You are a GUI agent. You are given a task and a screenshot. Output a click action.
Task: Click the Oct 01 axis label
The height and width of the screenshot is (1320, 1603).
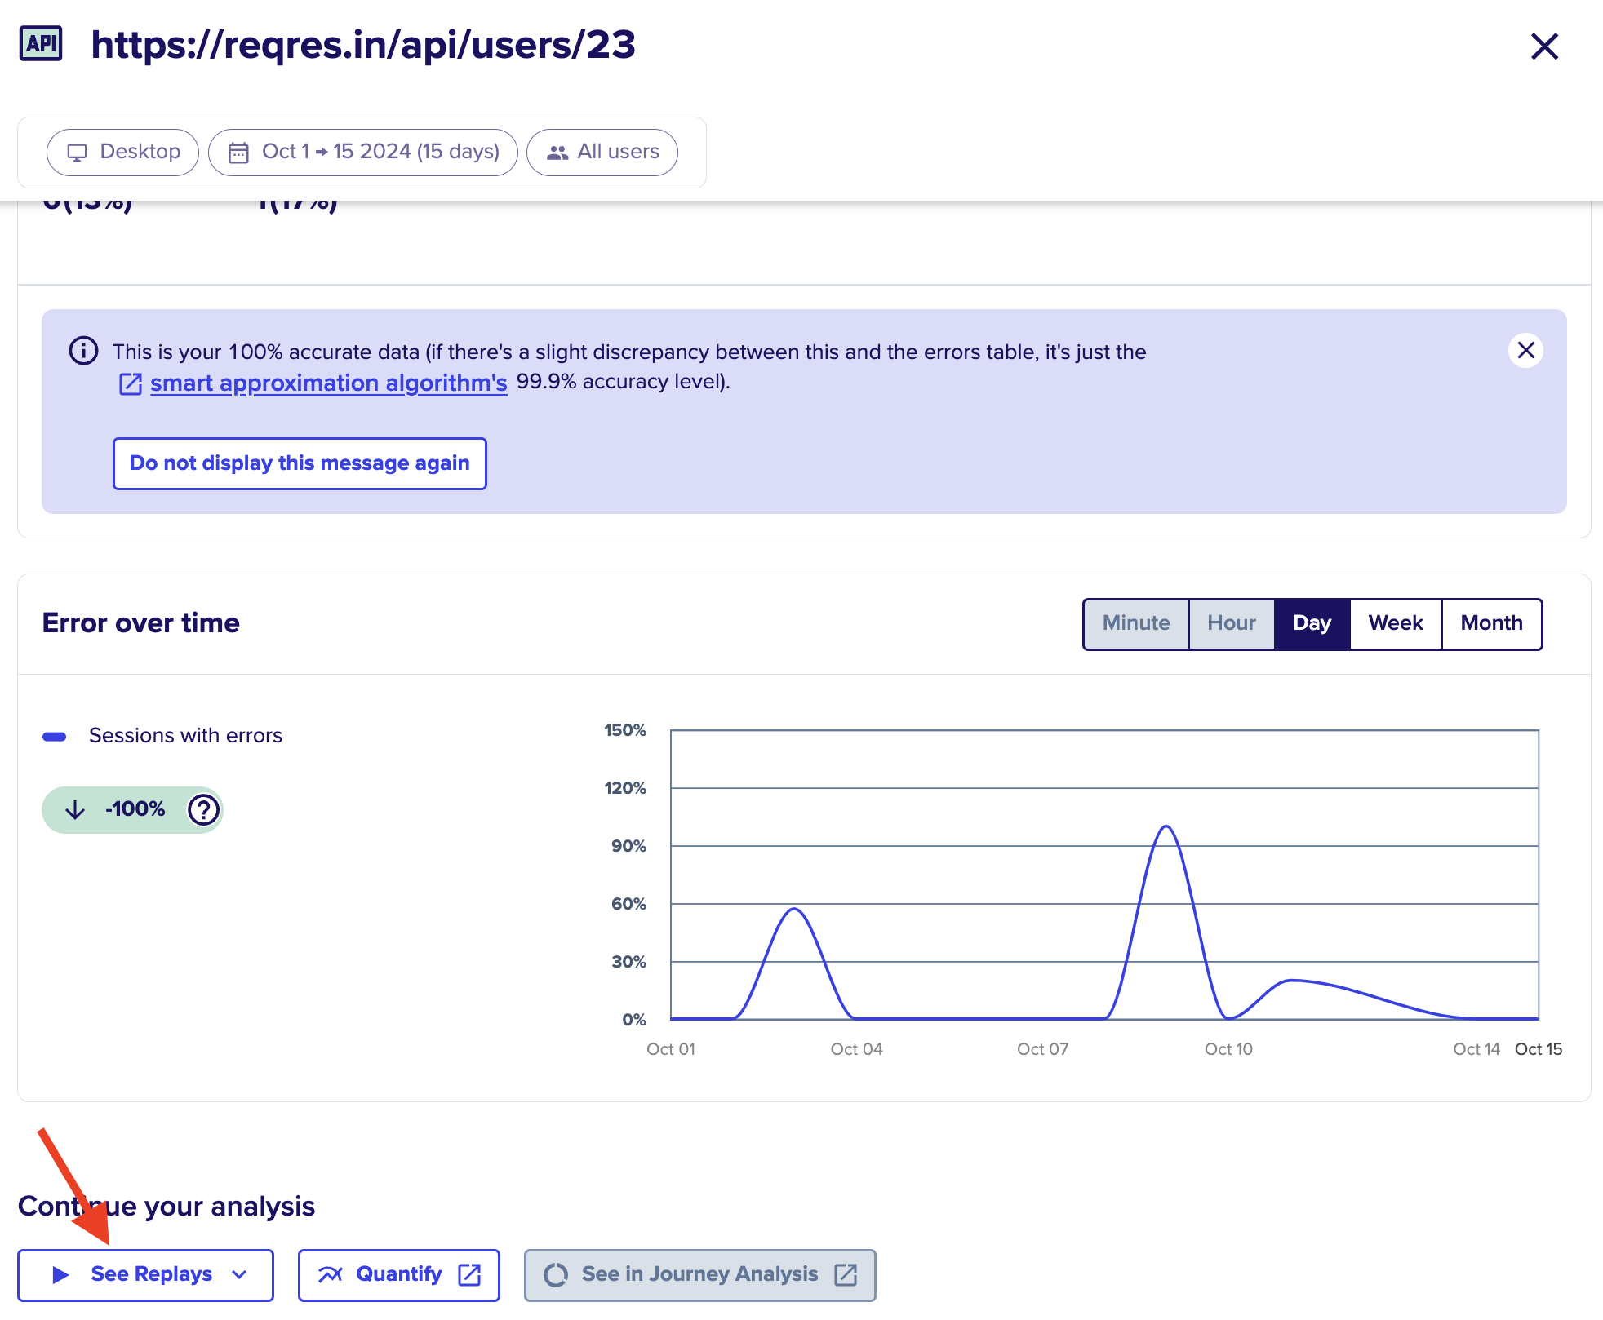[x=671, y=1049]
